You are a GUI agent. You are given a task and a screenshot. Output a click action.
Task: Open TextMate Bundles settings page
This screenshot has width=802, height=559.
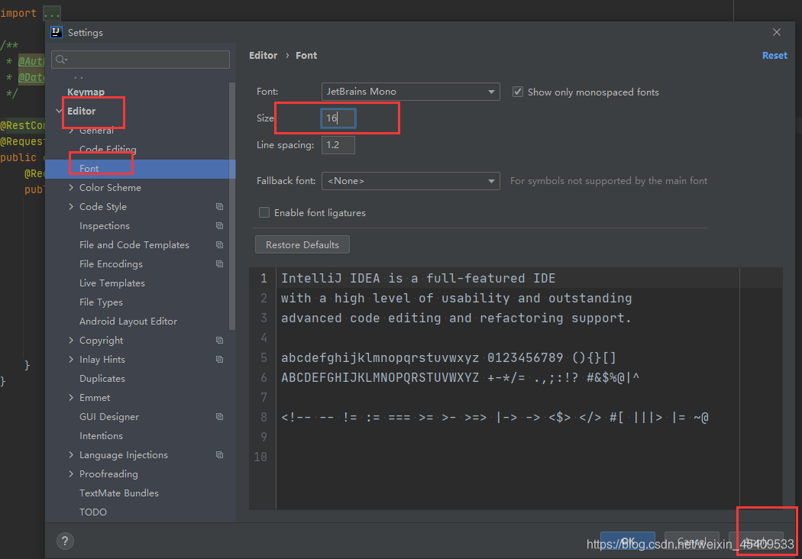(118, 493)
